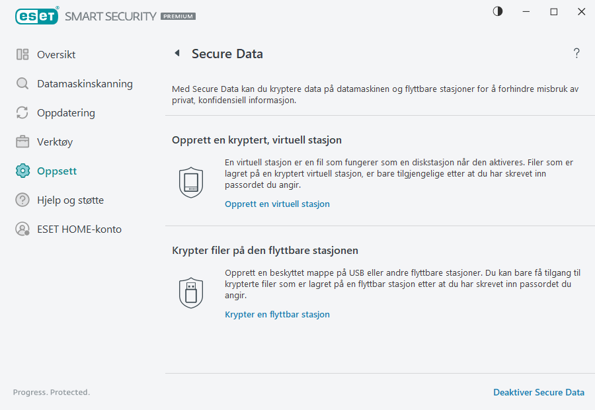The height and width of the screenshot is (410, 595).
Task: Click the USB encryption shield icon
Action: tap(191, 292)
